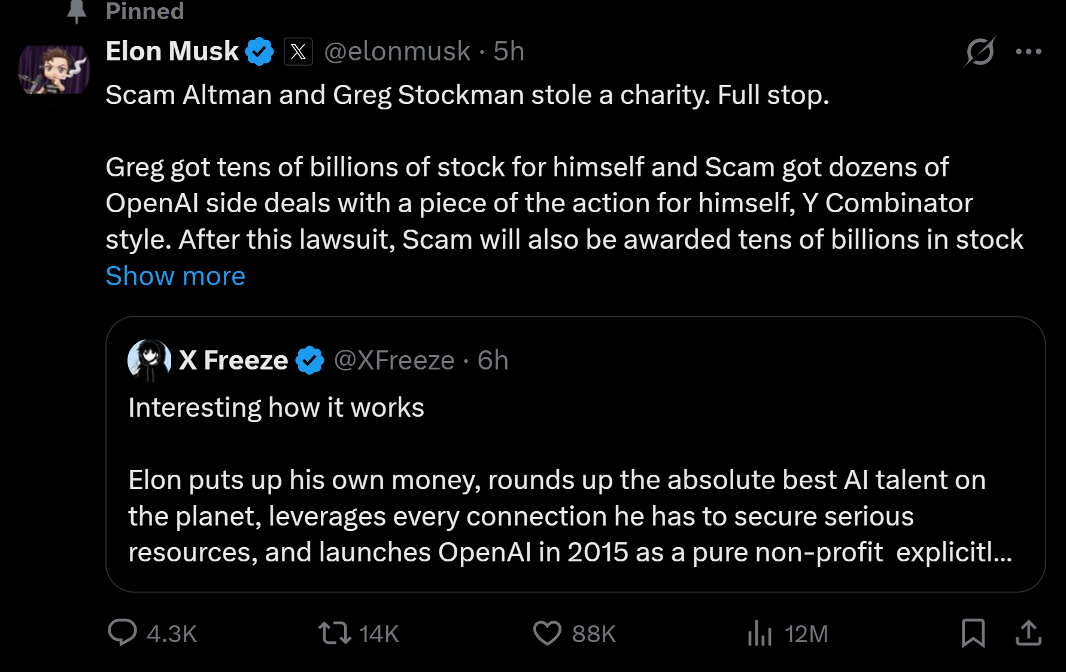Click the 5h post timestamp
The height and width of the screenshot is (672, 1066).
(509, 51)
